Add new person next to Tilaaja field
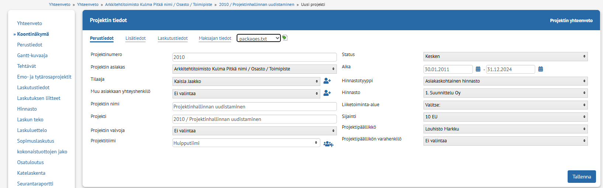 tap(327, 81)
